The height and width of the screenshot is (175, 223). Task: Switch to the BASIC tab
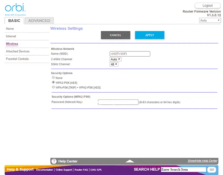tap(15, 21)
